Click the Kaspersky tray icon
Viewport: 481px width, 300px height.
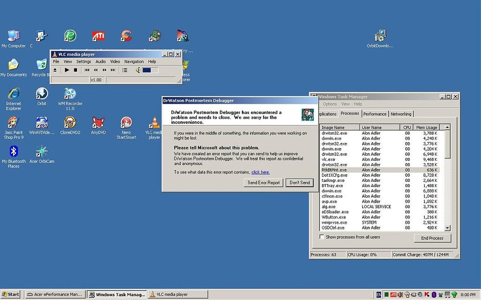click(x=426, y=295)
